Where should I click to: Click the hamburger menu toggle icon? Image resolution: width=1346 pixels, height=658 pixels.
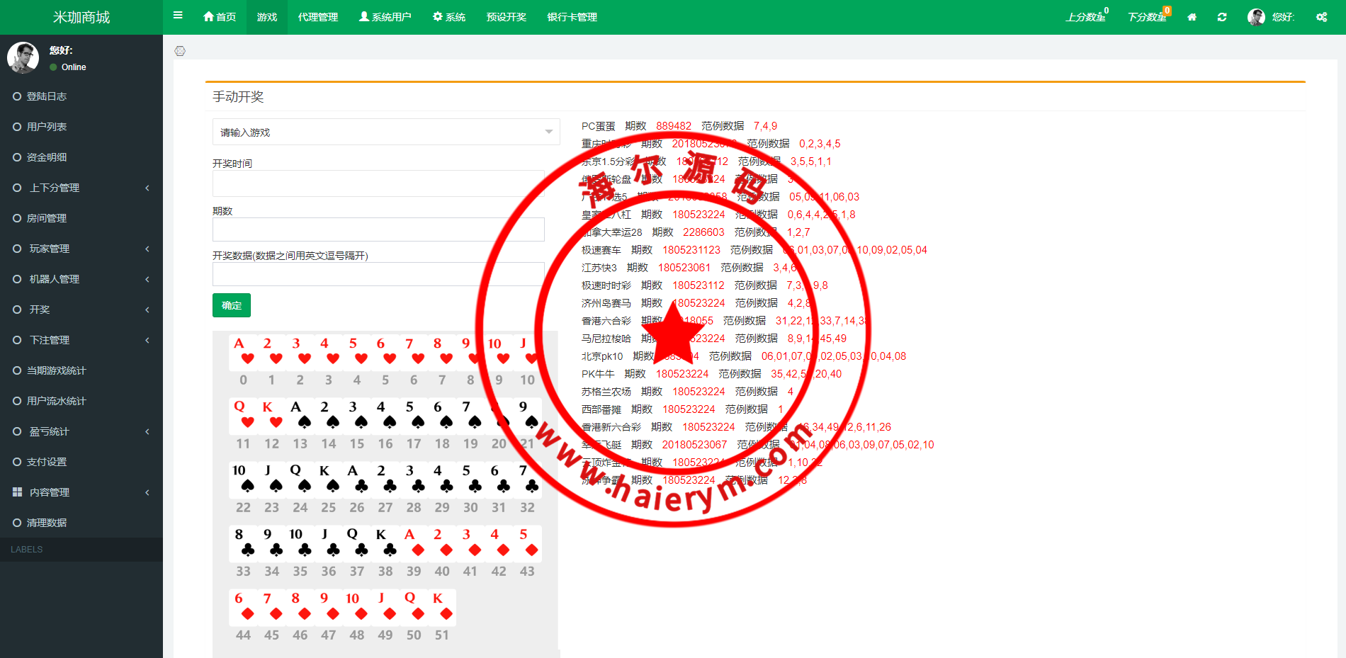(178, 15)
